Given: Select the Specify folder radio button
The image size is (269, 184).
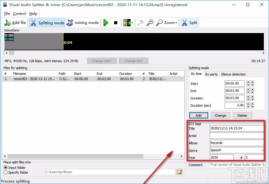Looking at the screenshot, I should click(5, 172).
